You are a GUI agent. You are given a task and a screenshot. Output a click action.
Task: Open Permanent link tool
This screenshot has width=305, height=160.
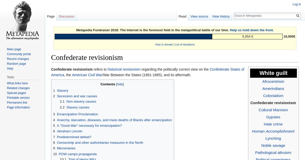pyautogui.click(x=17, y=103)
